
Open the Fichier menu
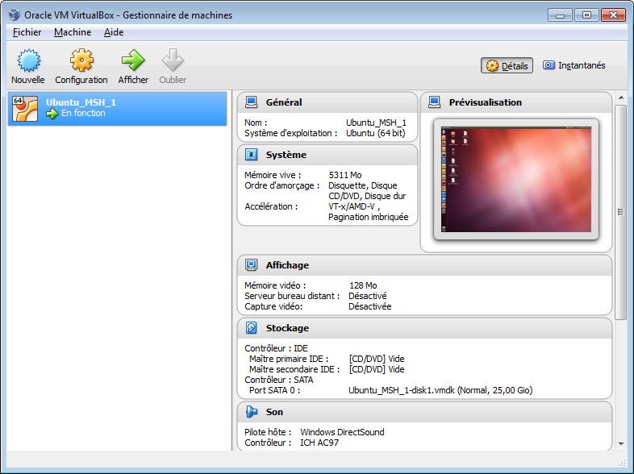click(27, 32)
